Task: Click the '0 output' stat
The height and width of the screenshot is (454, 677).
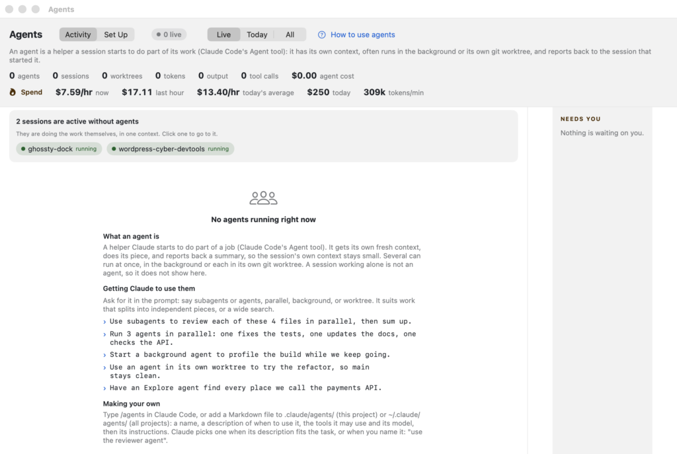Action: [214, 76]
